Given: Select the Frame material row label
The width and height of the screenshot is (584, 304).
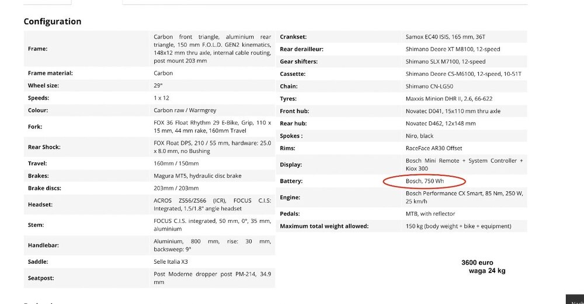Looking at the screenshot, I should [50, 74].
